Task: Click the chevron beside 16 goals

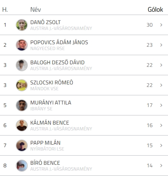Action: pos(161,125)
